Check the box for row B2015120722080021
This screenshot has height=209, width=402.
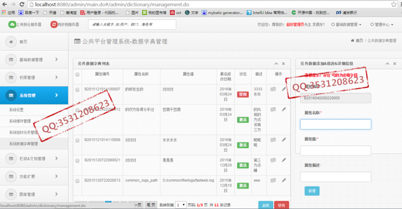[77, 161]
